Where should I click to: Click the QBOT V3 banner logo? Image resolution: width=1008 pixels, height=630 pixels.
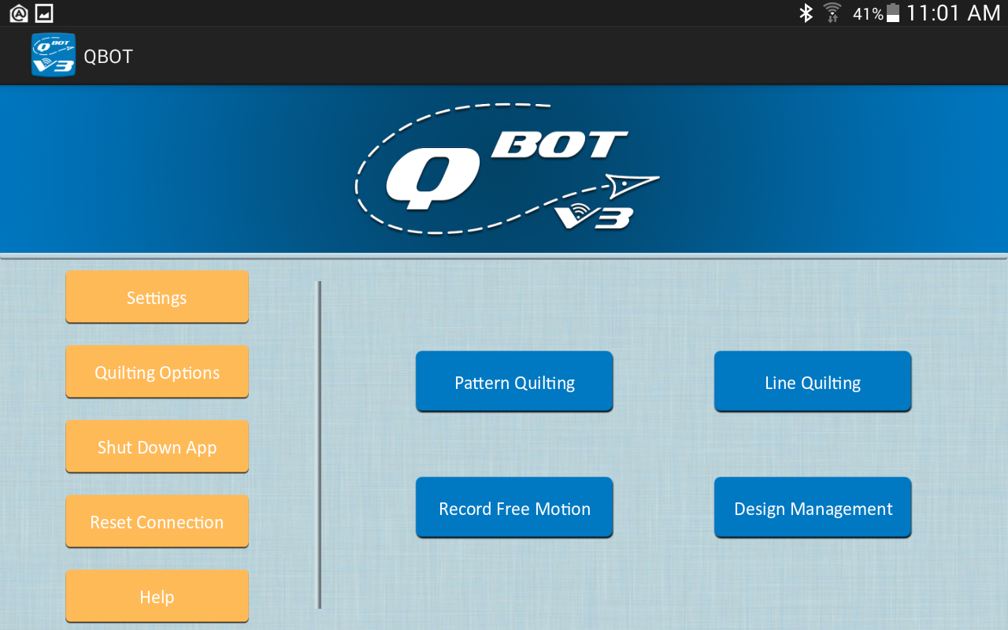tap(506, 168)
